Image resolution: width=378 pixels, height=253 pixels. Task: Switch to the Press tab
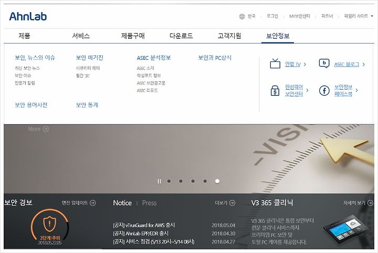149,203
